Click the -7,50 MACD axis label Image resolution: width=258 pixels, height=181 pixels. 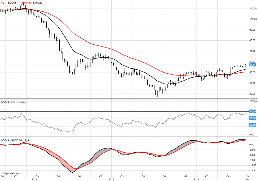click(252, 160)
